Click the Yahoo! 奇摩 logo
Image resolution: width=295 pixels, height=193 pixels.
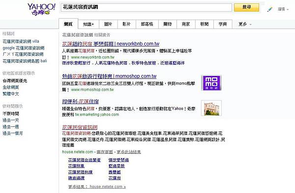click(41, 9)
